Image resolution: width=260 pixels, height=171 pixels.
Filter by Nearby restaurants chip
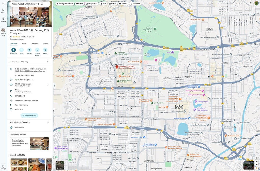pos(65,4)
